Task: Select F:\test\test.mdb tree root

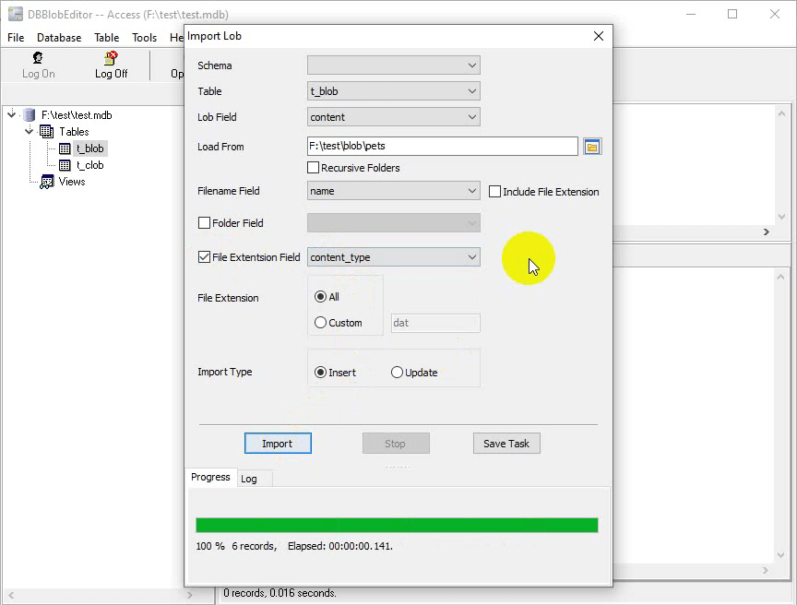Action: [77, 115]
